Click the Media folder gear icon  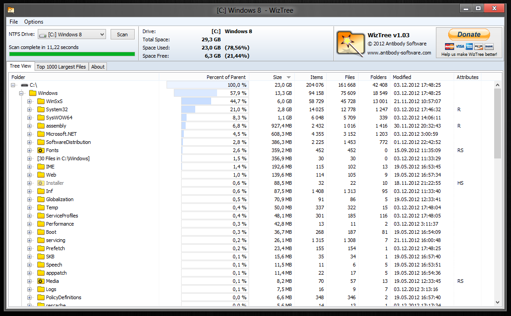coord(41,281)
